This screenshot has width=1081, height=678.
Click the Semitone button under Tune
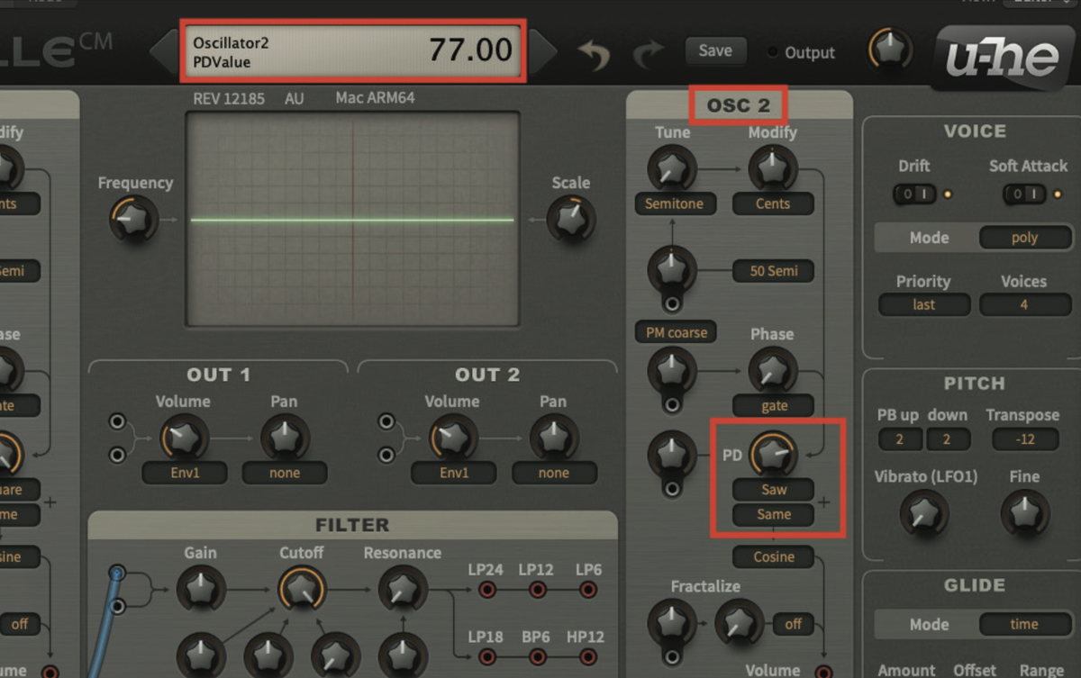coord(675,203)
